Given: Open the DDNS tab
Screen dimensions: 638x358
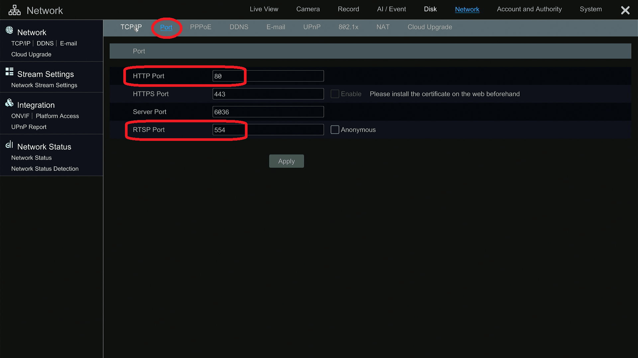Looking at the screenshot, I should pyautogui.click(x=239, y=27).
